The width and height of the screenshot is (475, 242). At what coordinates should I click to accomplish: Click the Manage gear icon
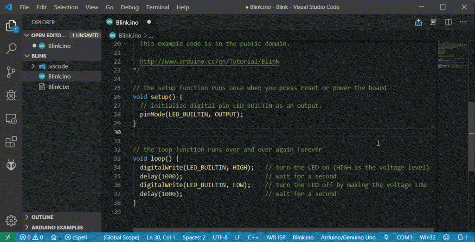tap(11, 220)
